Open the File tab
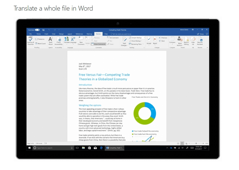Image resolution: width=239 pixels, height=170 pixels. coord(30,34)
